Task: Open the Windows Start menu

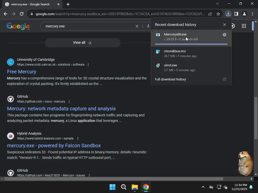Action: 113,187
